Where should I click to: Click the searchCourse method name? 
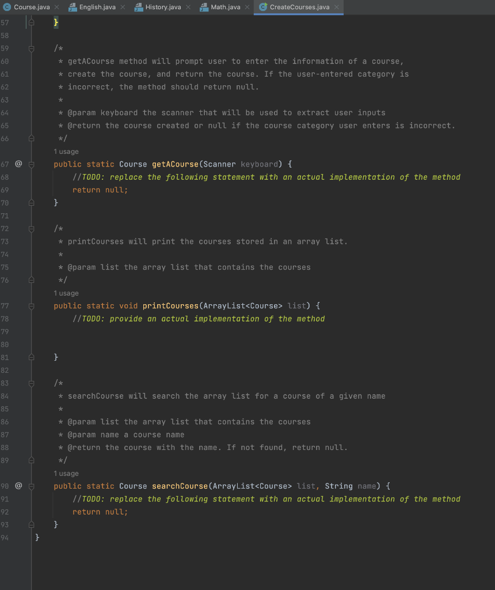[180, 486]
